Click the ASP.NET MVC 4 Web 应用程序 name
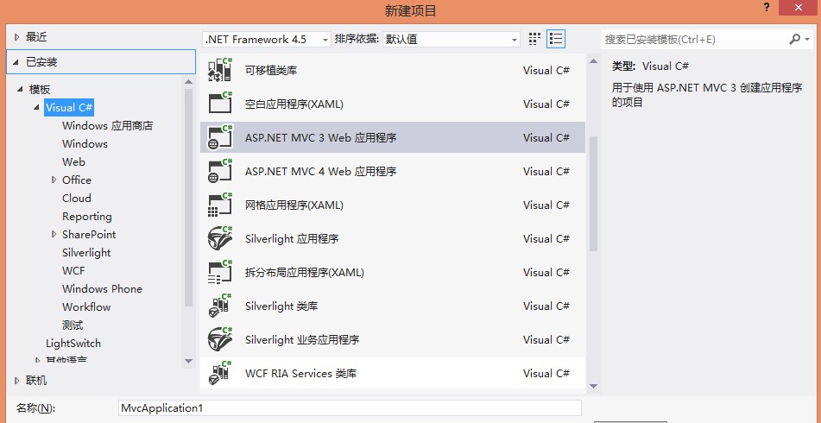 click(x=320, y=171)
